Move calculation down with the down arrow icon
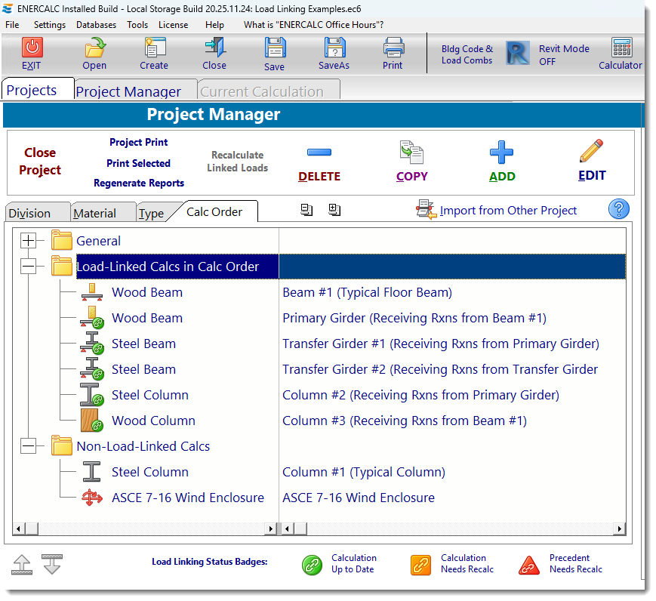The image size is (656, 601). [52, 565]
